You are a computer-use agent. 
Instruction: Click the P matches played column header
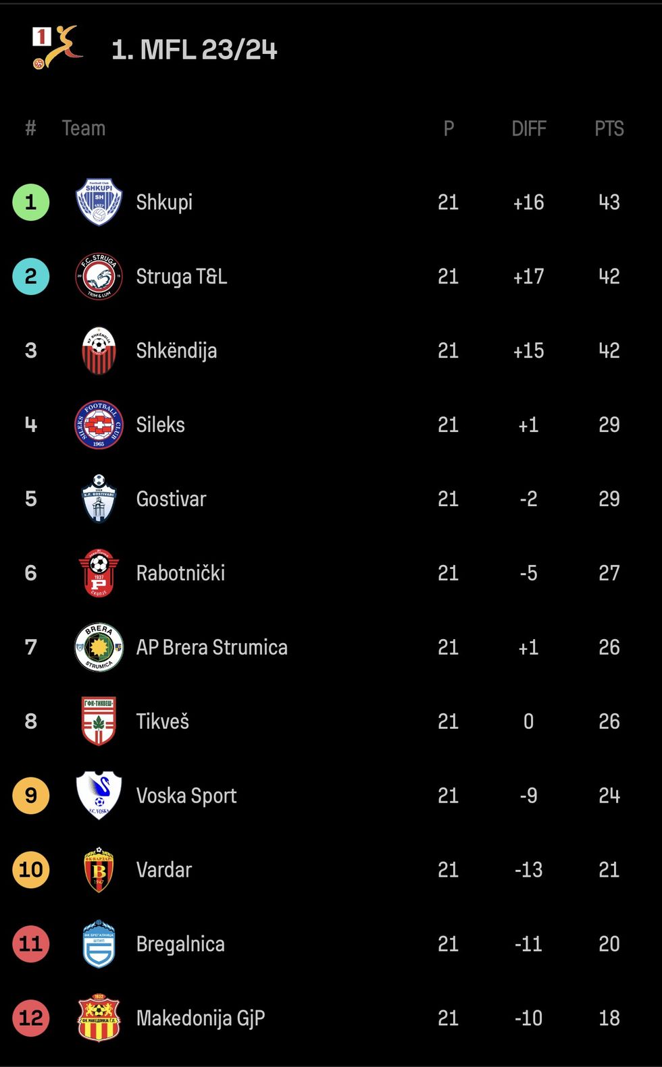pos(449,128)
